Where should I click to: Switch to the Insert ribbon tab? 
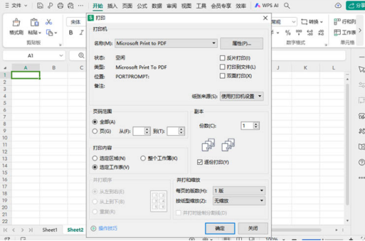112,6
